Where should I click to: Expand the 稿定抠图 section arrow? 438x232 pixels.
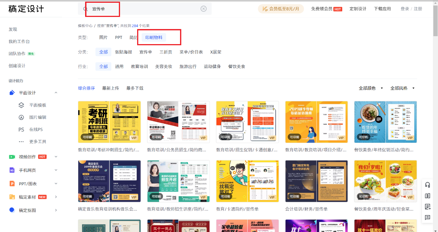tap(56, 210)
